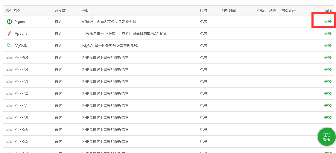Click 官方 developer in the PHP-5.6 row
The image size is (336, 153).
click(x=58, y=130)
